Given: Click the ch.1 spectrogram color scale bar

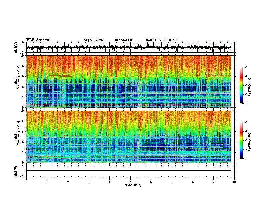Looking at the screenshot, I should tap(241, 85).
